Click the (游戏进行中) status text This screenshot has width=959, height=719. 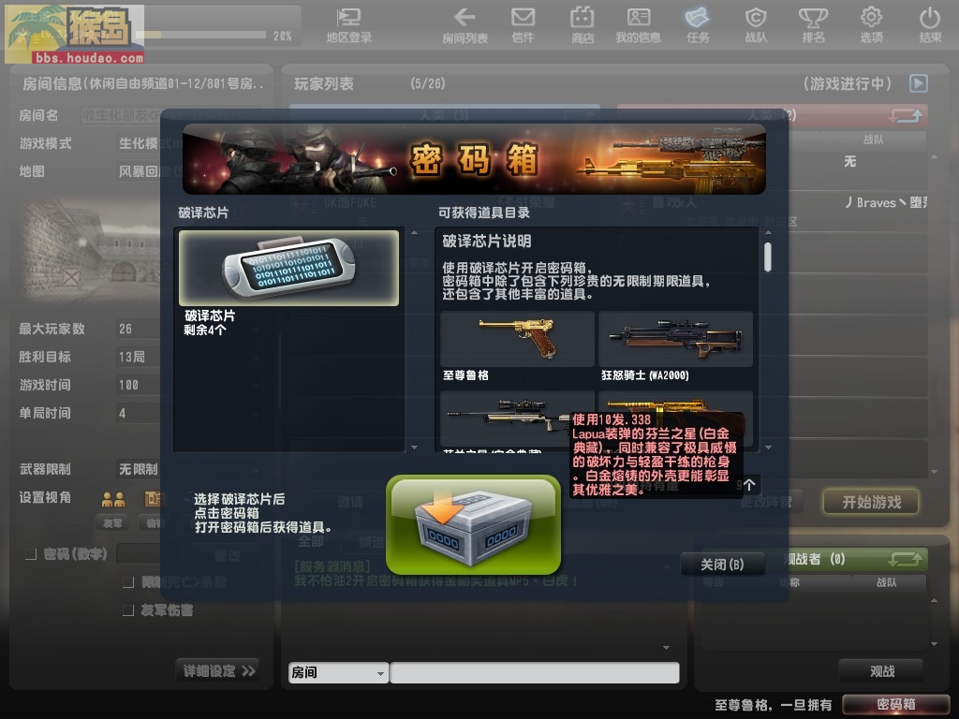(x=848, y=83)
